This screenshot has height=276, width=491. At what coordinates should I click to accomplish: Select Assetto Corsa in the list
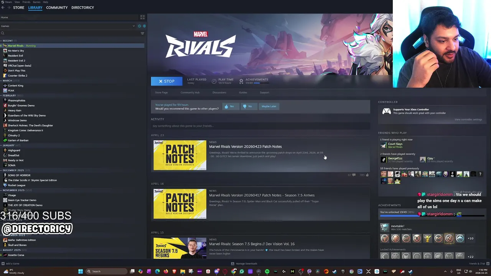point(16,255)
